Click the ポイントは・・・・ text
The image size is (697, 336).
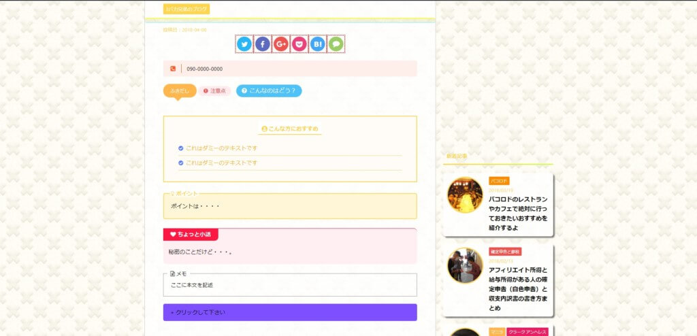195,206
